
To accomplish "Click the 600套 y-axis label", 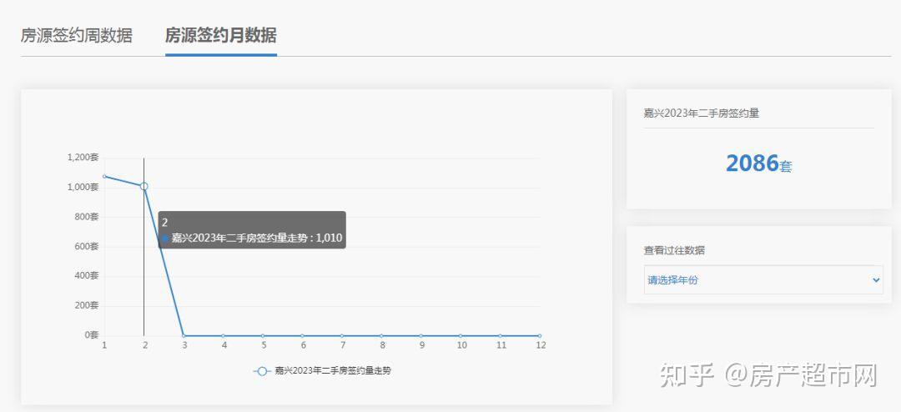I will 87,246.
